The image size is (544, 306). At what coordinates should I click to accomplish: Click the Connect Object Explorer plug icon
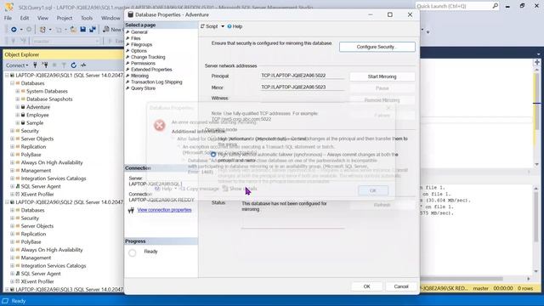click(x=35, y=65)
